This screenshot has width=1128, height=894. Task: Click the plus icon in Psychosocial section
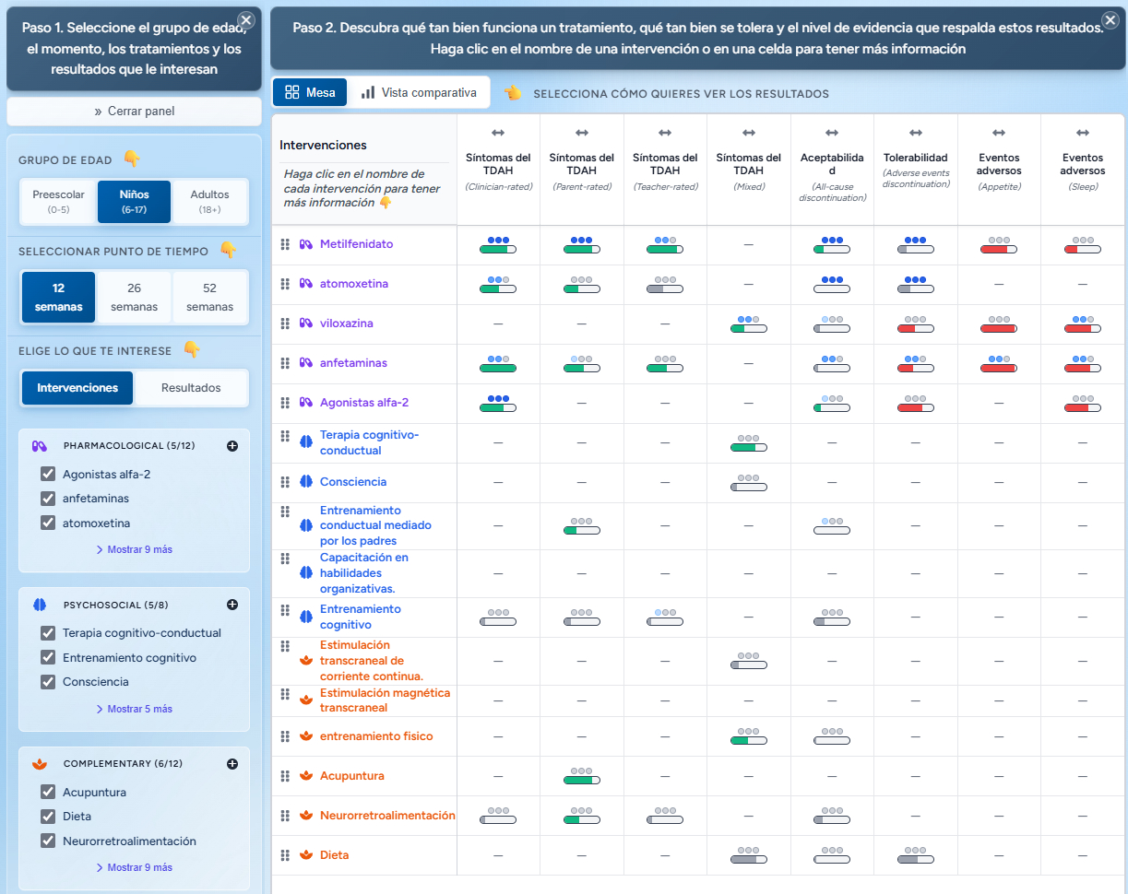click(232, 605)
